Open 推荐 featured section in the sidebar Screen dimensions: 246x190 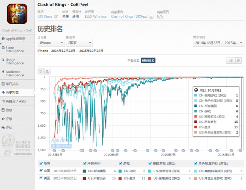point(8,110)
